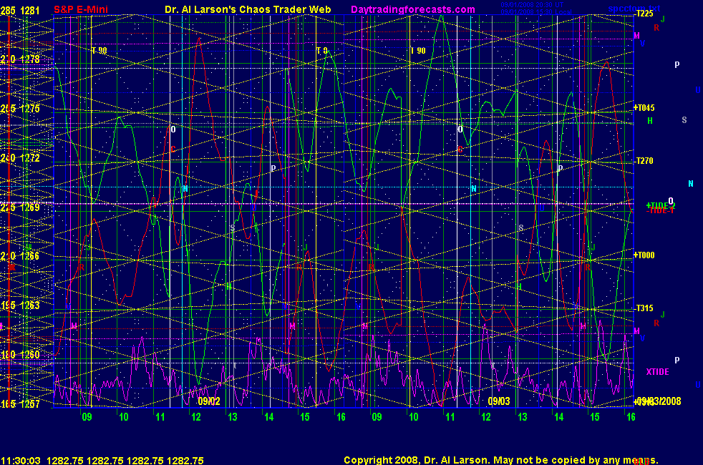Viewport: 703px width, 465px height.
Task: Select the magenta "XTIDE" legend label
Action: pyautogui.click(x=658, y=372)
